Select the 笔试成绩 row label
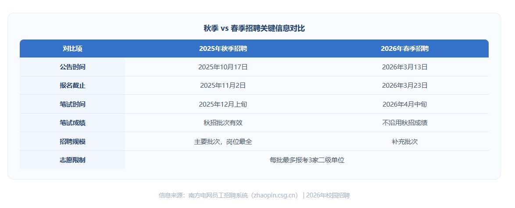The height and width of the screenshot is (208, 515). (x=72, y=123)
